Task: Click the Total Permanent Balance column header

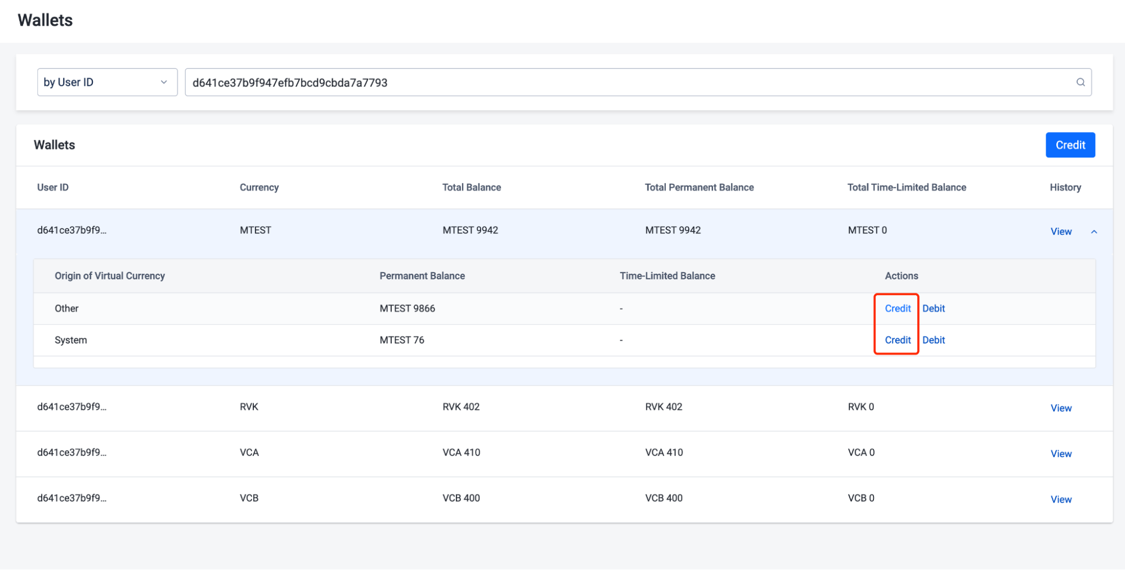Action: coord(699,188)
